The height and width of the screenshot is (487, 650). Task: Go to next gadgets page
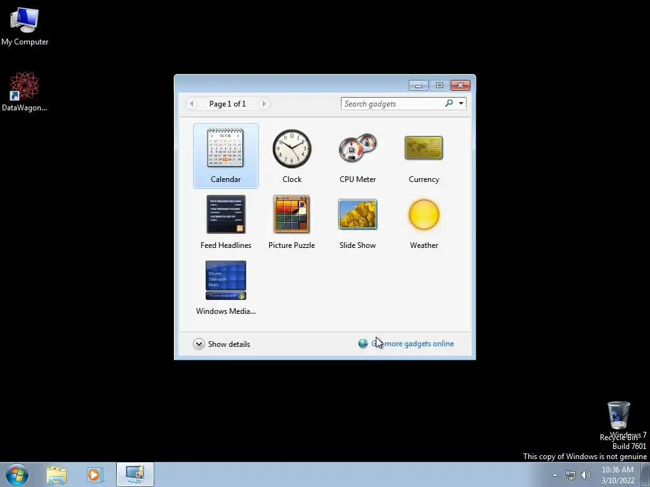pyautogui.click(x=264, y=103)
